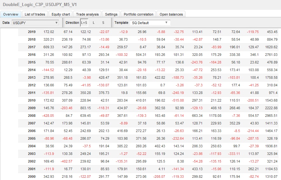Select Short-only direction S
The image size is (281, 180).
click(x=103, y=23)
